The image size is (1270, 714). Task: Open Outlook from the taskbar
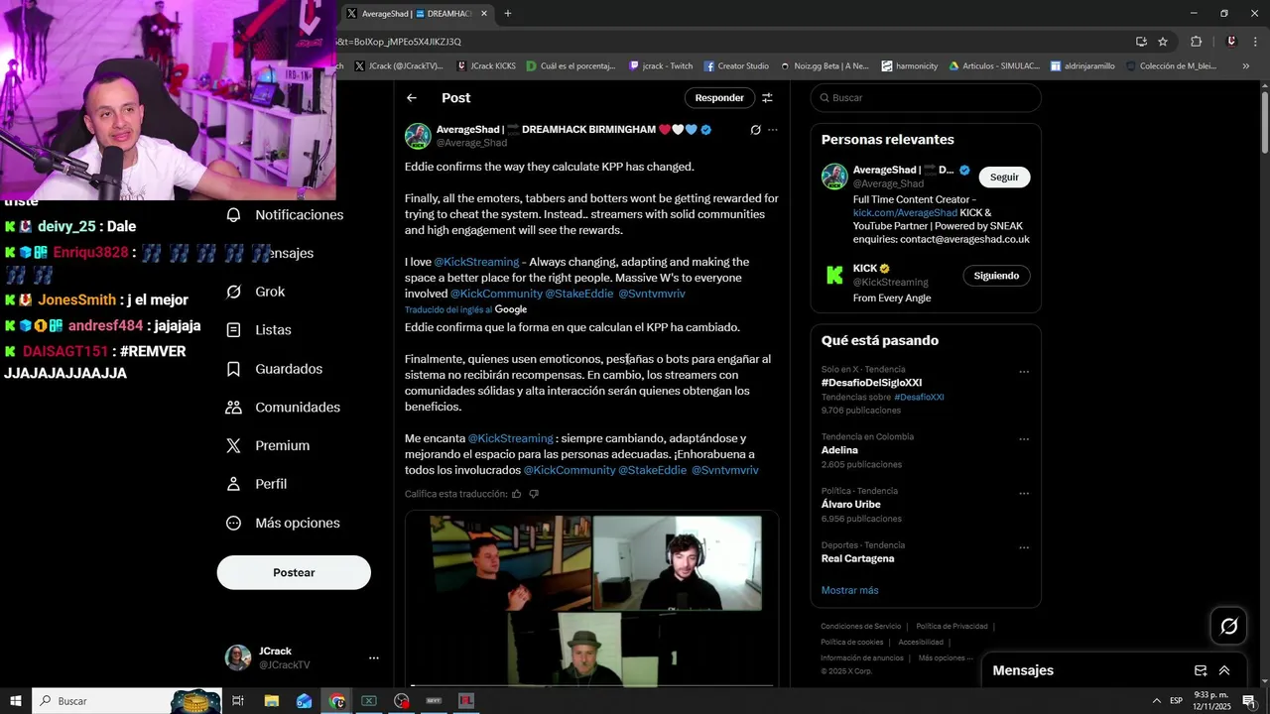(305, 701)
